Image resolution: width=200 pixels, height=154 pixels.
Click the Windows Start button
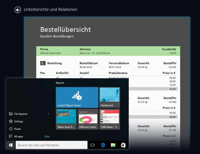point(11,145)
